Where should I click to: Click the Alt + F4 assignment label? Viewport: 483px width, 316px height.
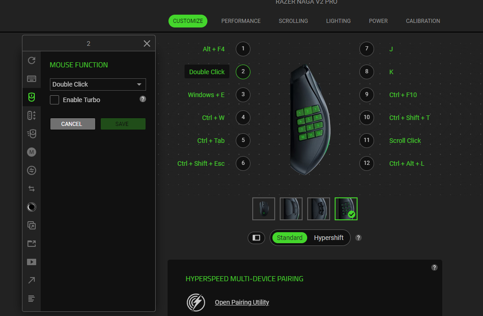[x=213, y=49]
